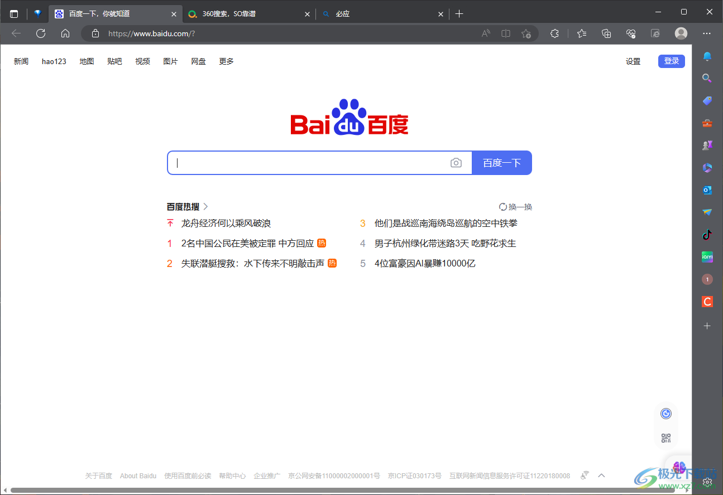The image size is (723, 495).
Task: Open Microsoft 365 in sidebar
Action: point(707,168)
